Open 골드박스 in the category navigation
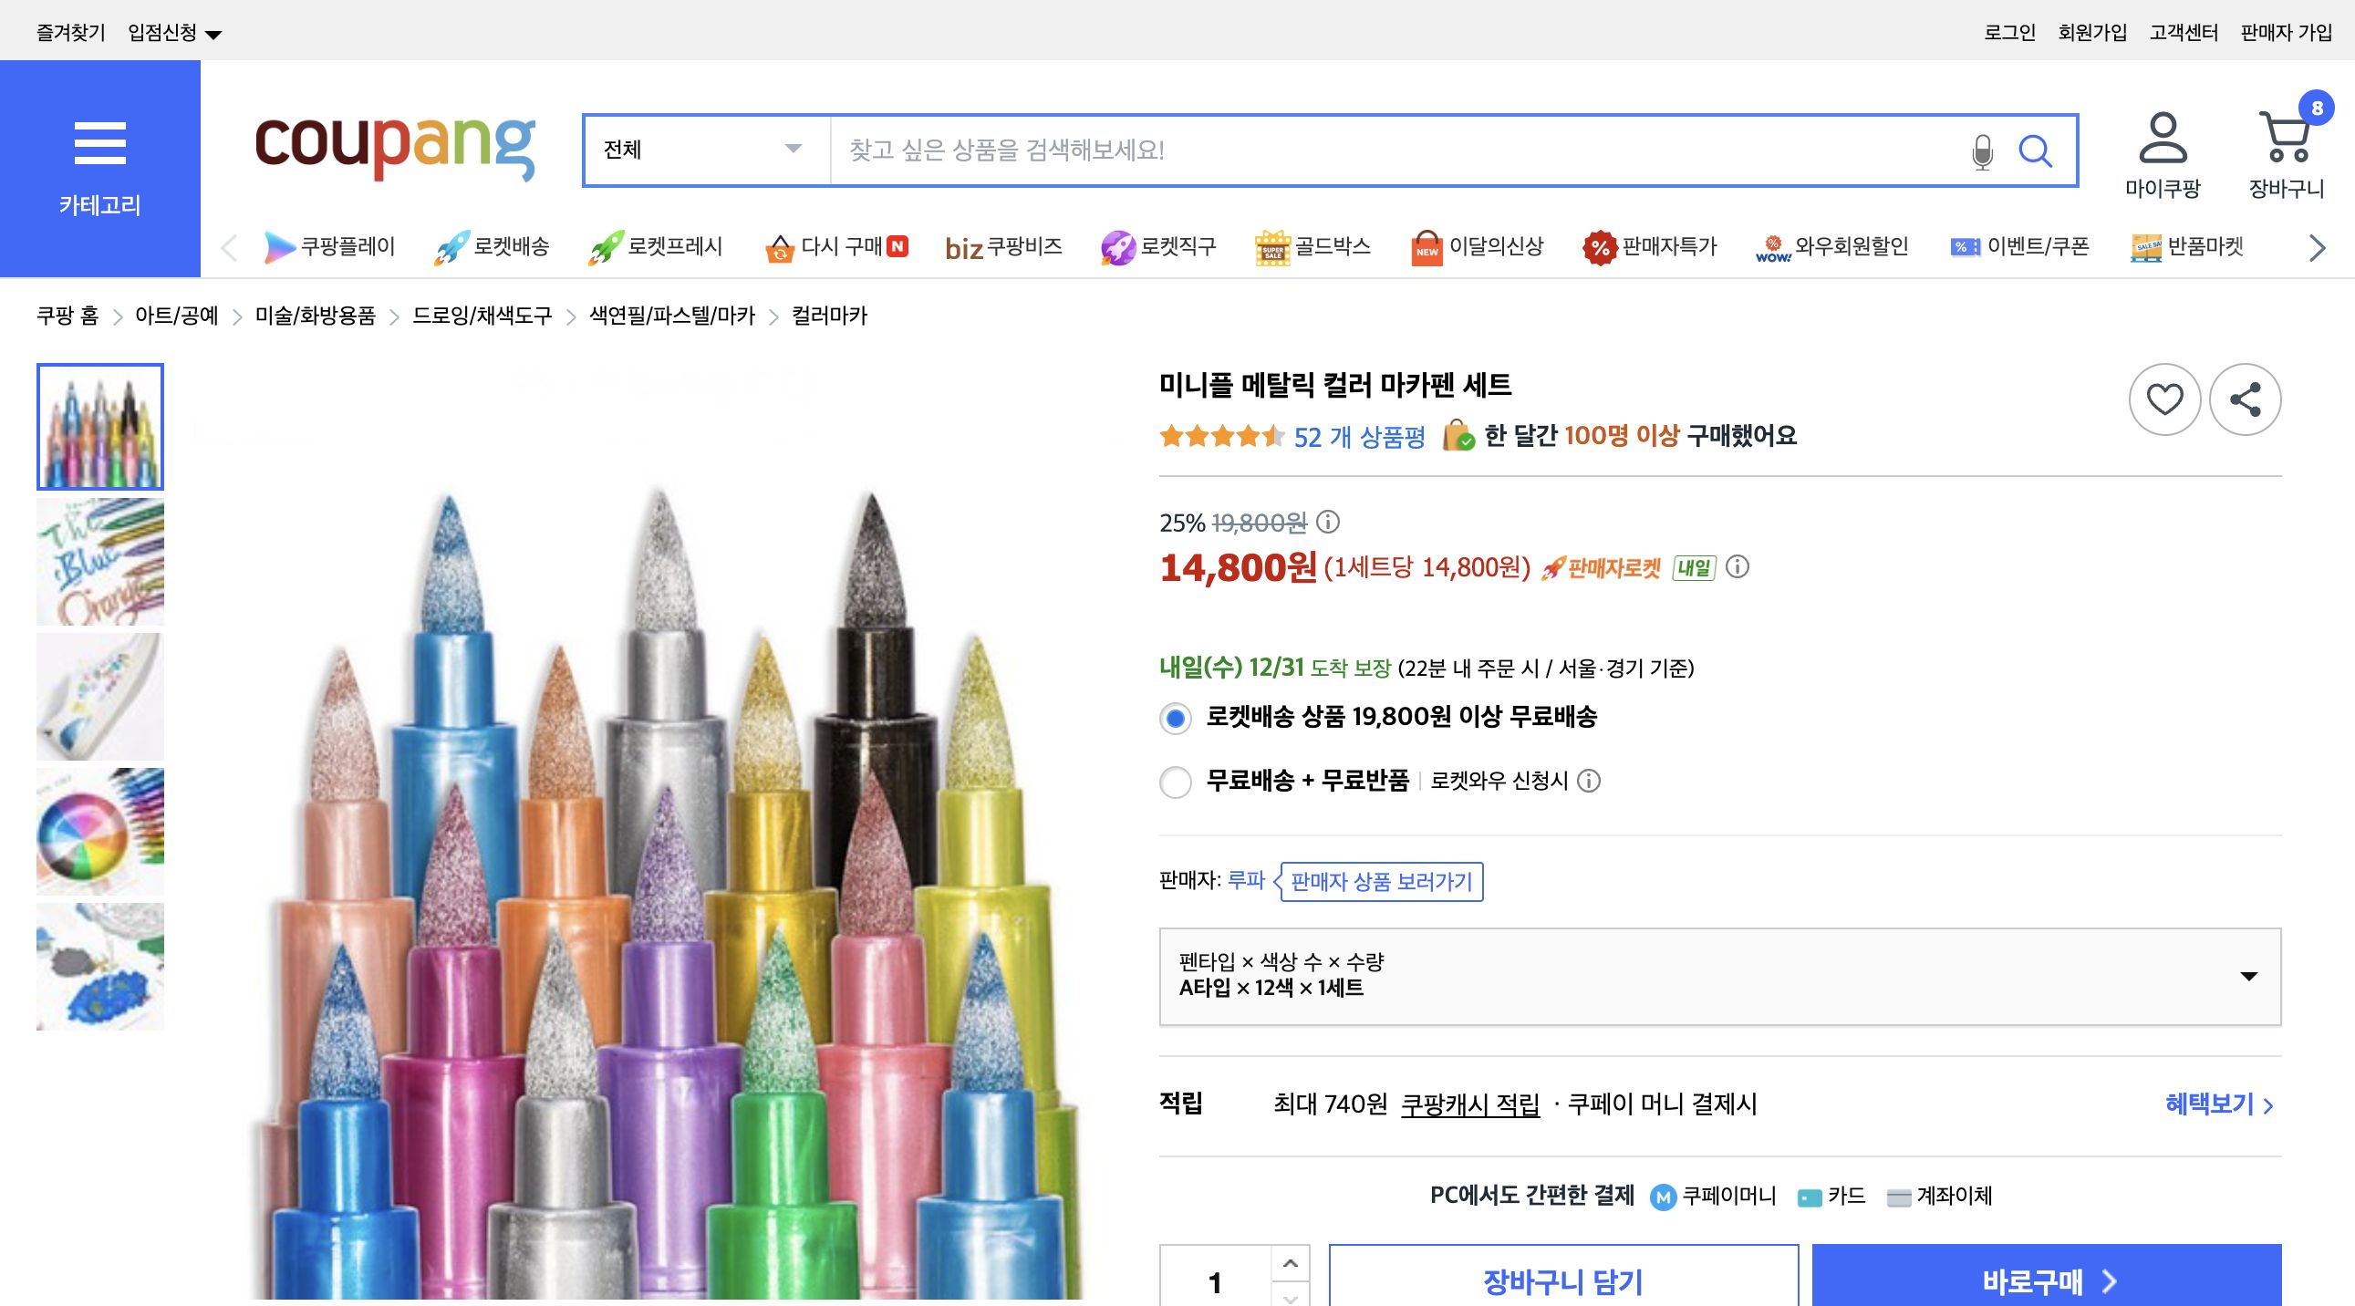This screenshot has height=1306, width=2355. (x=1331, y=247)
